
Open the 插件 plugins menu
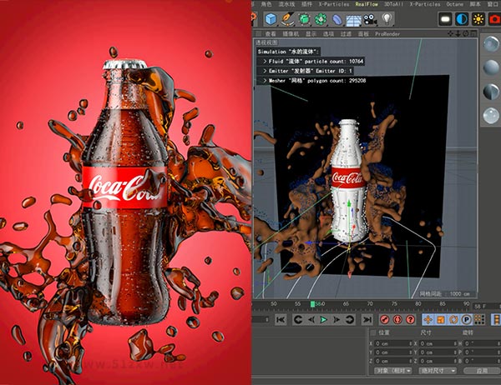click(x=306, y=4)
